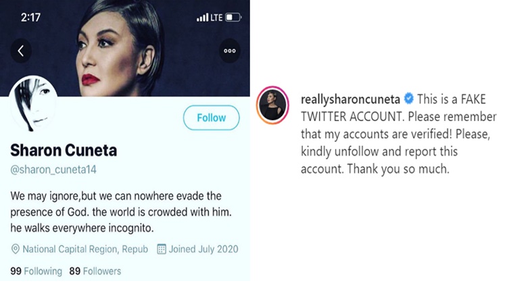The image size is (507, 304).
Task: Tap the back arrow on the profile header
Action: tap(21, 51)
